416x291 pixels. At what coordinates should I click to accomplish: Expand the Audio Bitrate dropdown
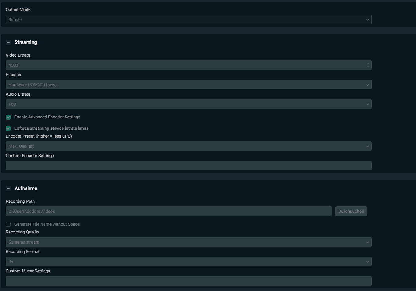click(188, 104)
